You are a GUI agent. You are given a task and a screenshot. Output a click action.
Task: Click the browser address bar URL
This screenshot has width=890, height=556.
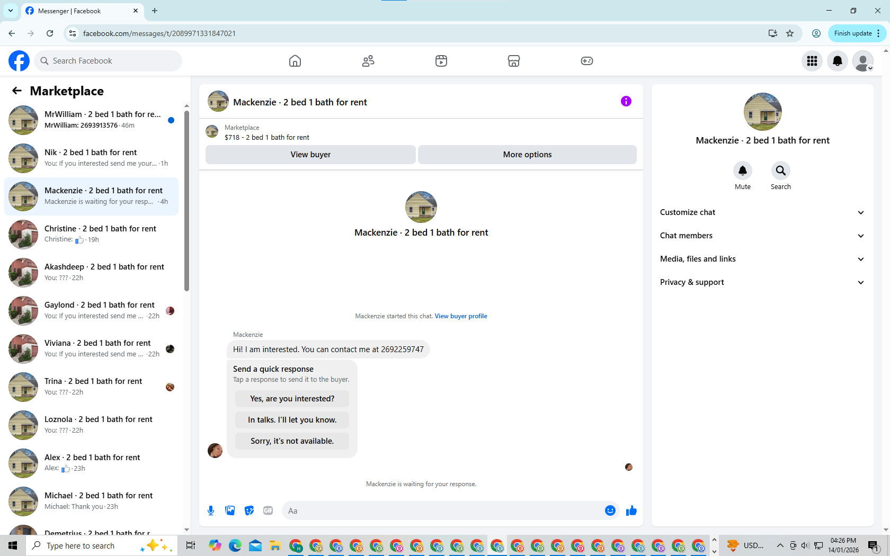(159, 33)
